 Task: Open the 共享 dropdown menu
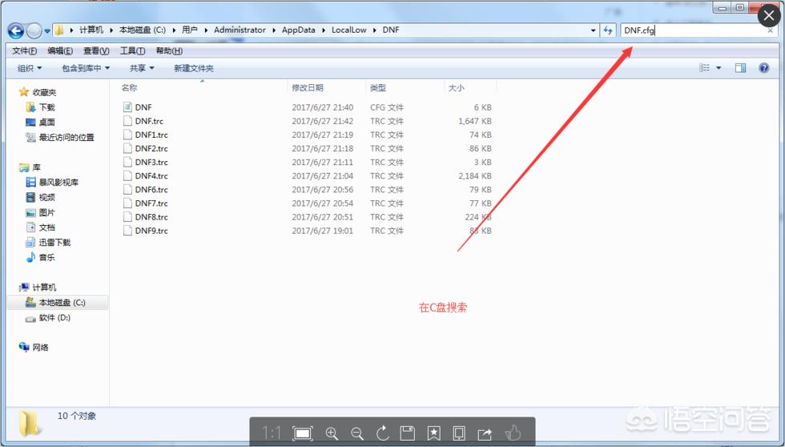[143, 68]
